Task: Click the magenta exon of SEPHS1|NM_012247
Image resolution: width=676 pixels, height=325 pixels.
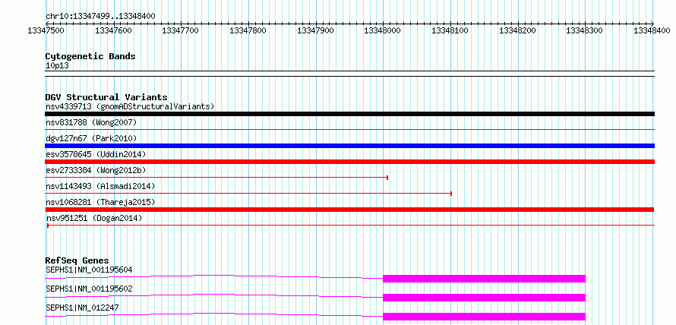Action: [484, 317]
